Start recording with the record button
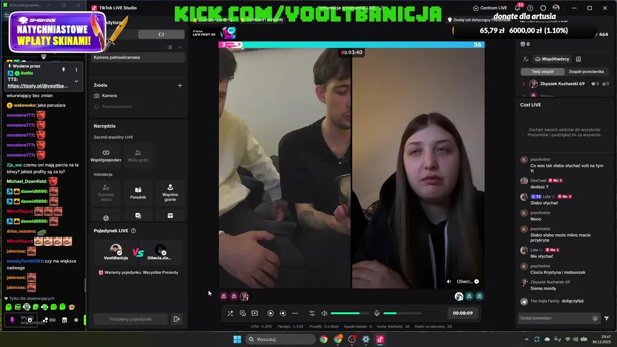 point(270,313)
